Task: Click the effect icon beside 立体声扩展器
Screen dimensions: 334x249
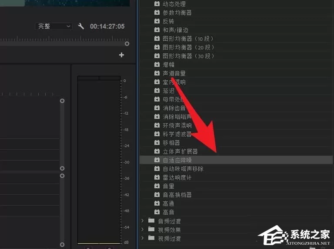Action: tap(157, 151)
